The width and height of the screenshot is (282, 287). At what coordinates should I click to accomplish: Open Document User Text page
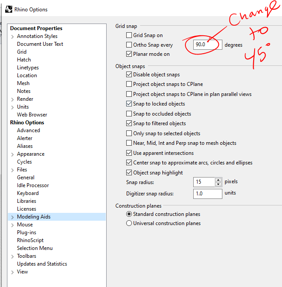point(40,44)
